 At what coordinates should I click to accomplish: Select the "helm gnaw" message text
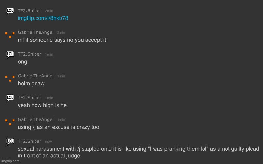(x=31, y=83)
